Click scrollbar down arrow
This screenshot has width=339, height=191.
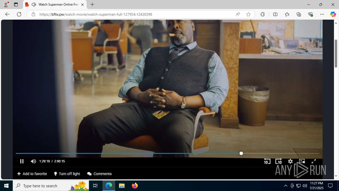336,176
